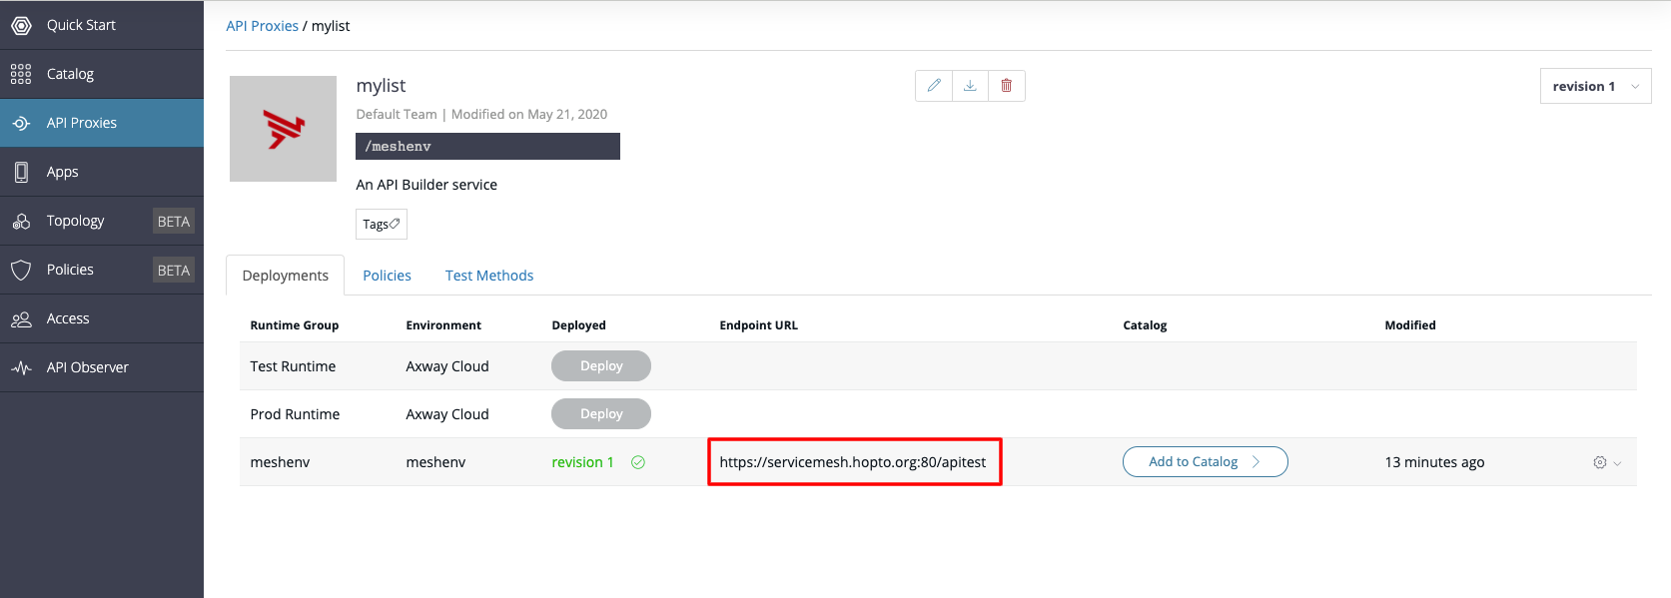Click the Endpoint URL column header
The width and height of the screenshot is (1671, 598).
[x=758, y=325]
